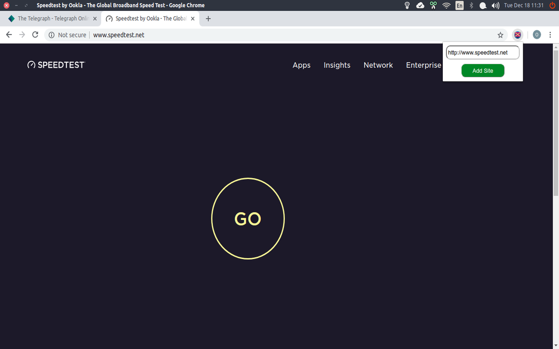Click the address bar URL
The image size is (559, 349).
pyautogui.click(x=119, y=35)
